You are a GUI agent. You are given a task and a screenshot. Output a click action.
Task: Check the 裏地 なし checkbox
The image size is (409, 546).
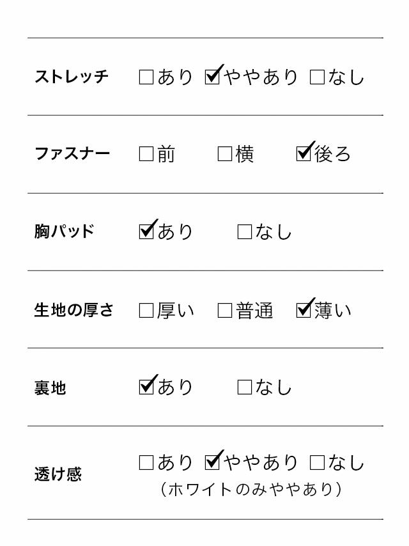point(244,387)
